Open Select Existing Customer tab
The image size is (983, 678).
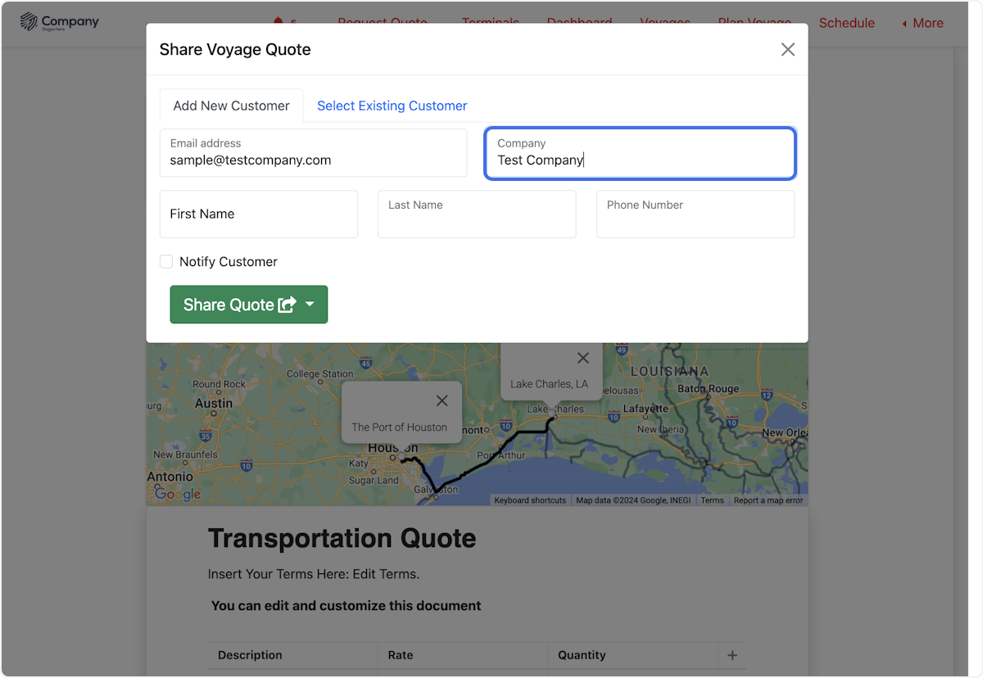392,106
